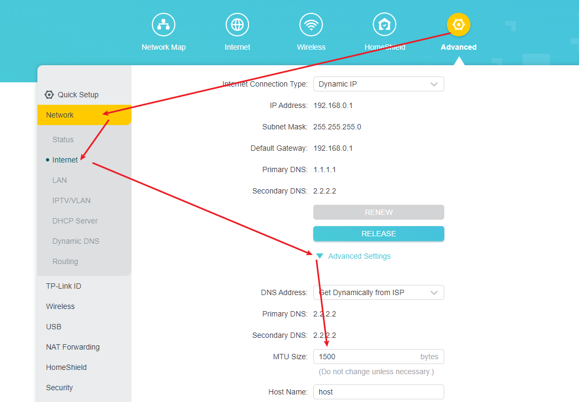Open the Security sidebar section
Viewport: 579px width, 402px height.
pyautogui.click(x=59, y=388)
